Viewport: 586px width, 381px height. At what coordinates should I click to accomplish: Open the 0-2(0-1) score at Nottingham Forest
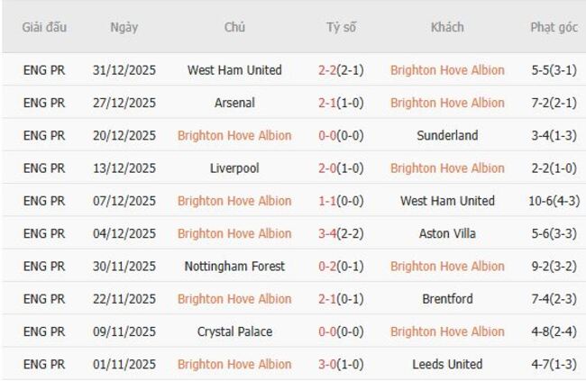(x=341, y=267)
